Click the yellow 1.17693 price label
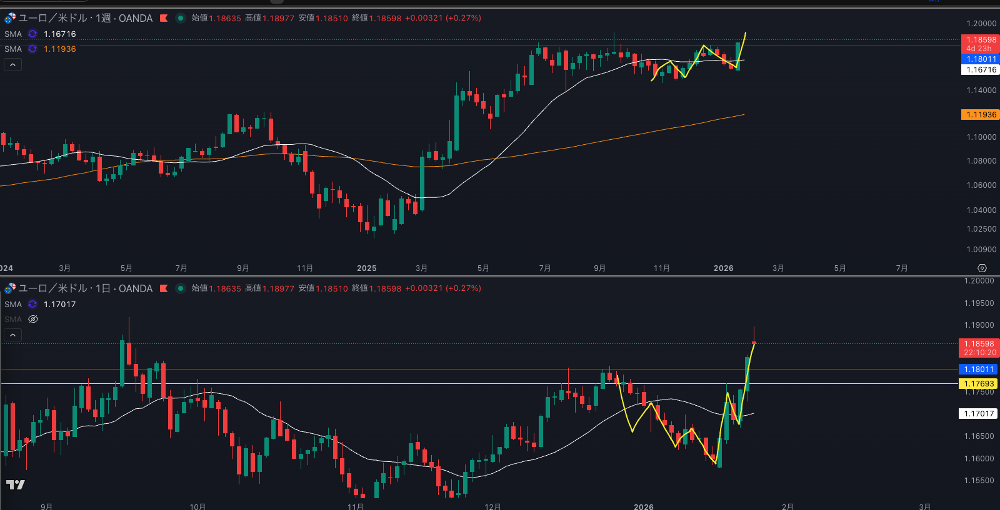Screen dimensions: 1000x510 point(979,384)
